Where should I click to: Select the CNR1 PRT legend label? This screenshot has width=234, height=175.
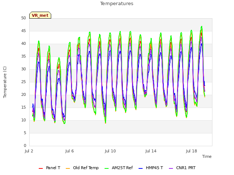[186, 168]
